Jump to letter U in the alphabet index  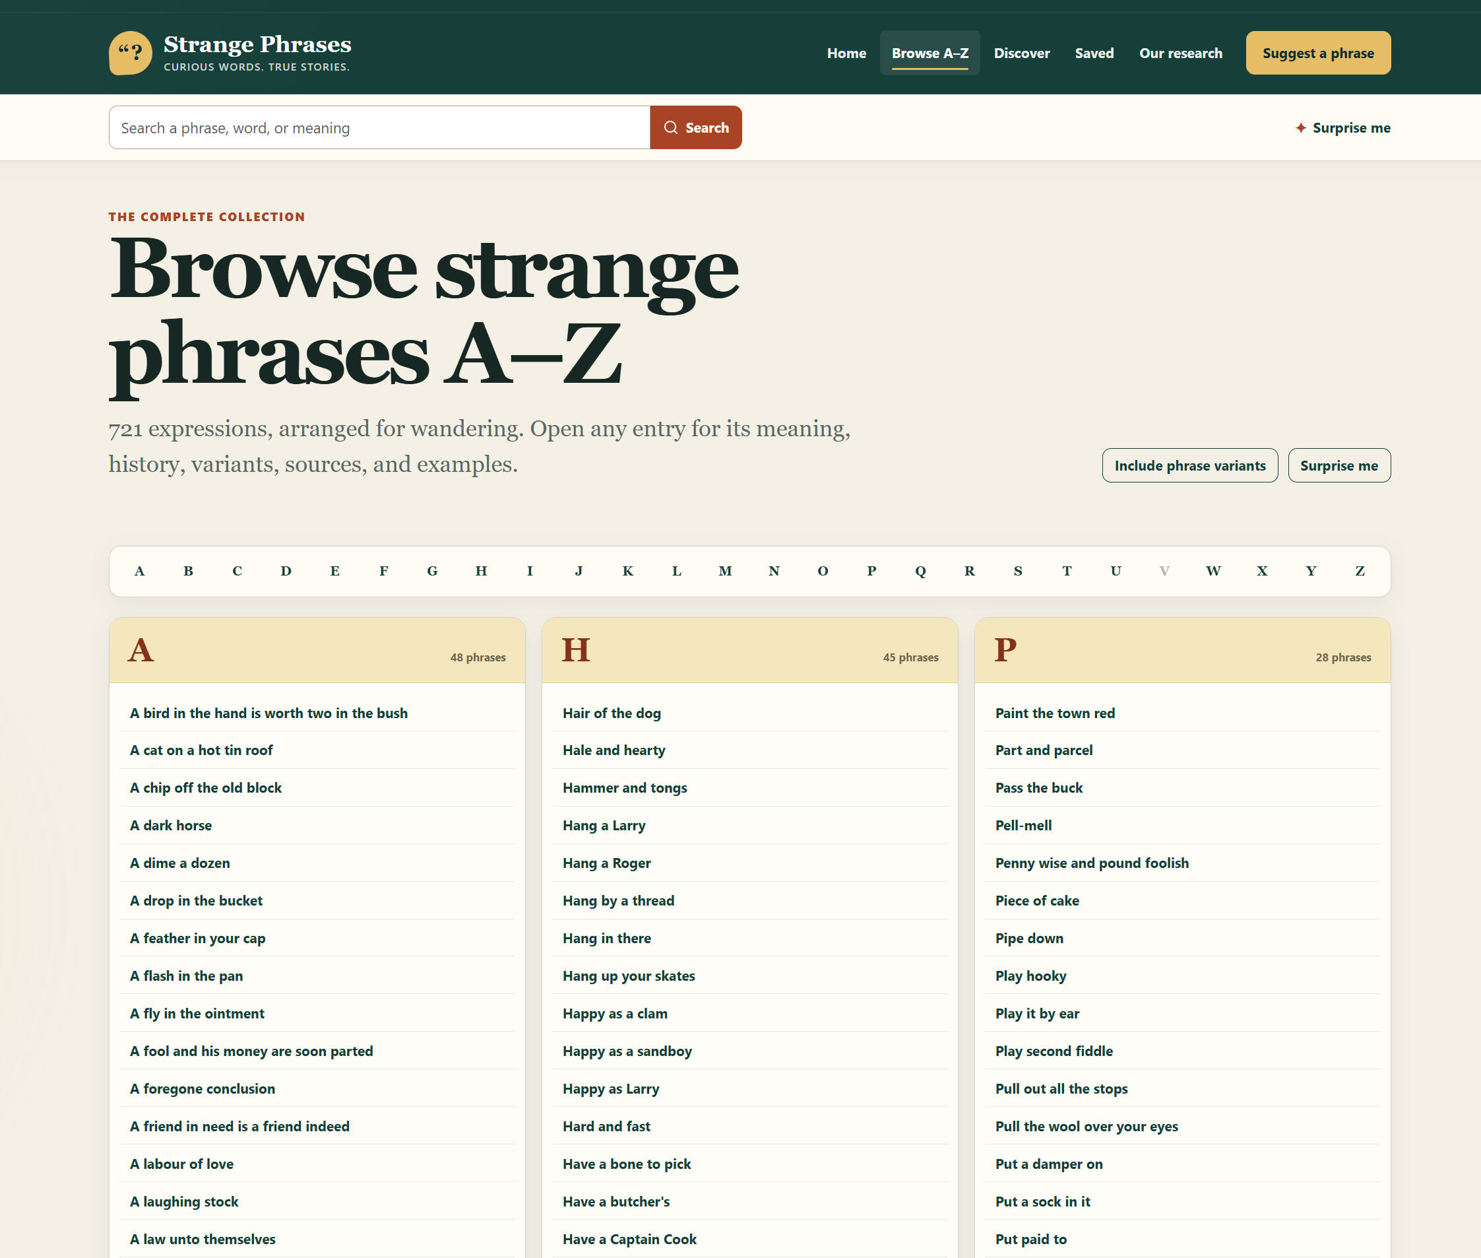click(1116, 571)
